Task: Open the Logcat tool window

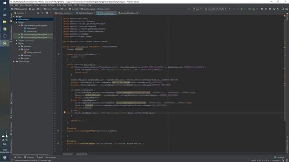Action: [x=51, y=157]
